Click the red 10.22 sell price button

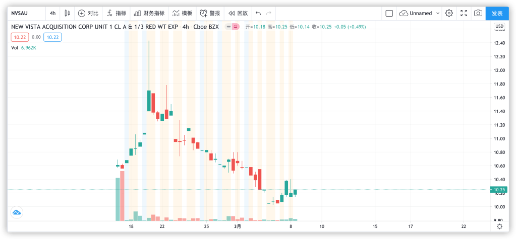[x=20, y=37]
